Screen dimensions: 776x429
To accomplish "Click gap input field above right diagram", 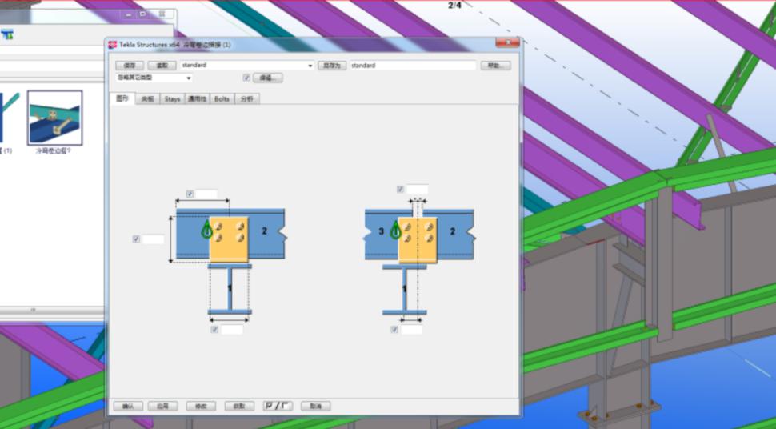I will 417,189.
